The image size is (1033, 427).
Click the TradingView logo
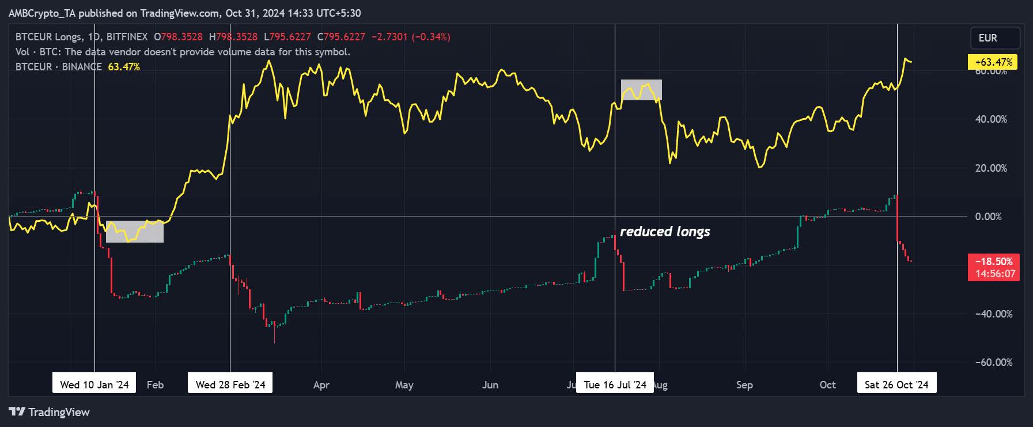(50, 412)
